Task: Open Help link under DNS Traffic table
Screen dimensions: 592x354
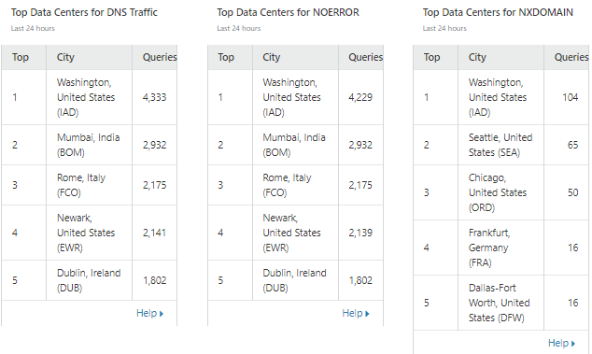Action: (x=149, y=313)
